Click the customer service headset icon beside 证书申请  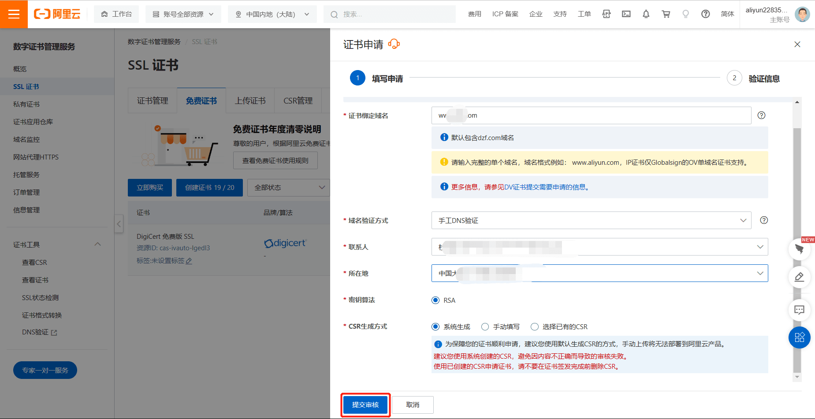(394, 44)
